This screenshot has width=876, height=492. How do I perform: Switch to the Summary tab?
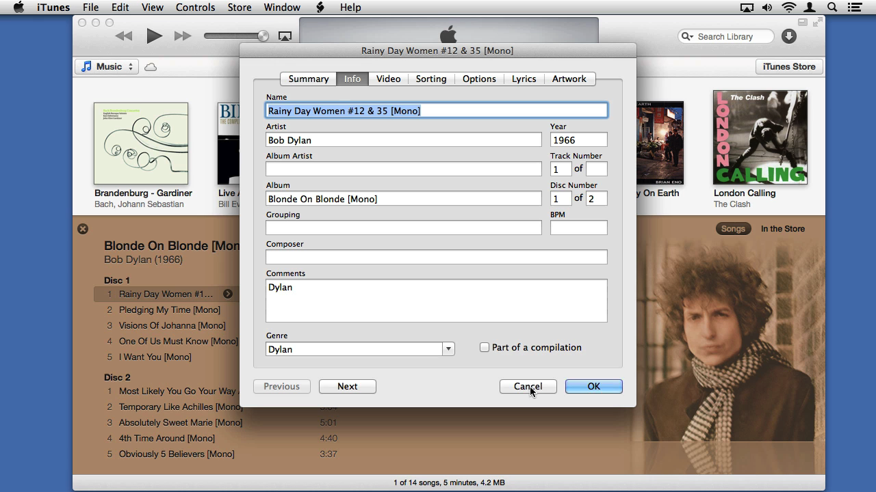pos(309,79)
